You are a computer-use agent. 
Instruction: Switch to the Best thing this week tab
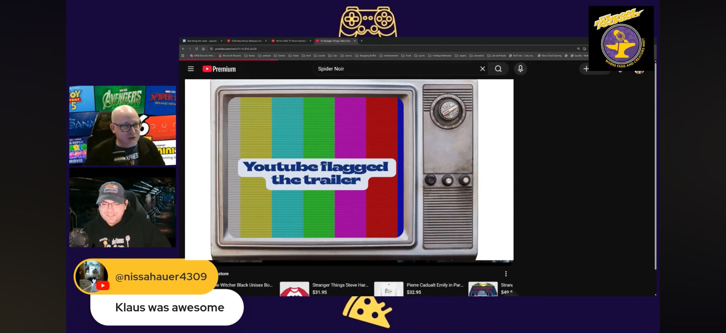(201, 41)
